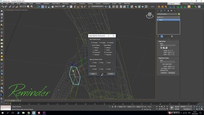Open the File menu
Viewport: 204px width, 115px height.
(x=2, y=4)
